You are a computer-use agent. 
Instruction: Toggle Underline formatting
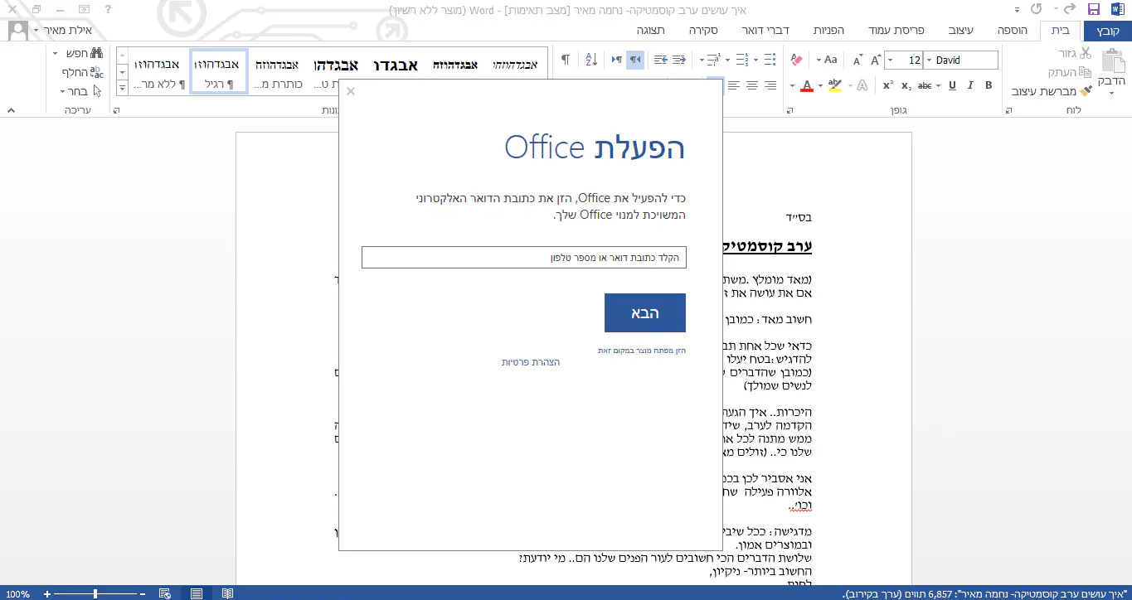pyautogui.click(x=952, y=85)
